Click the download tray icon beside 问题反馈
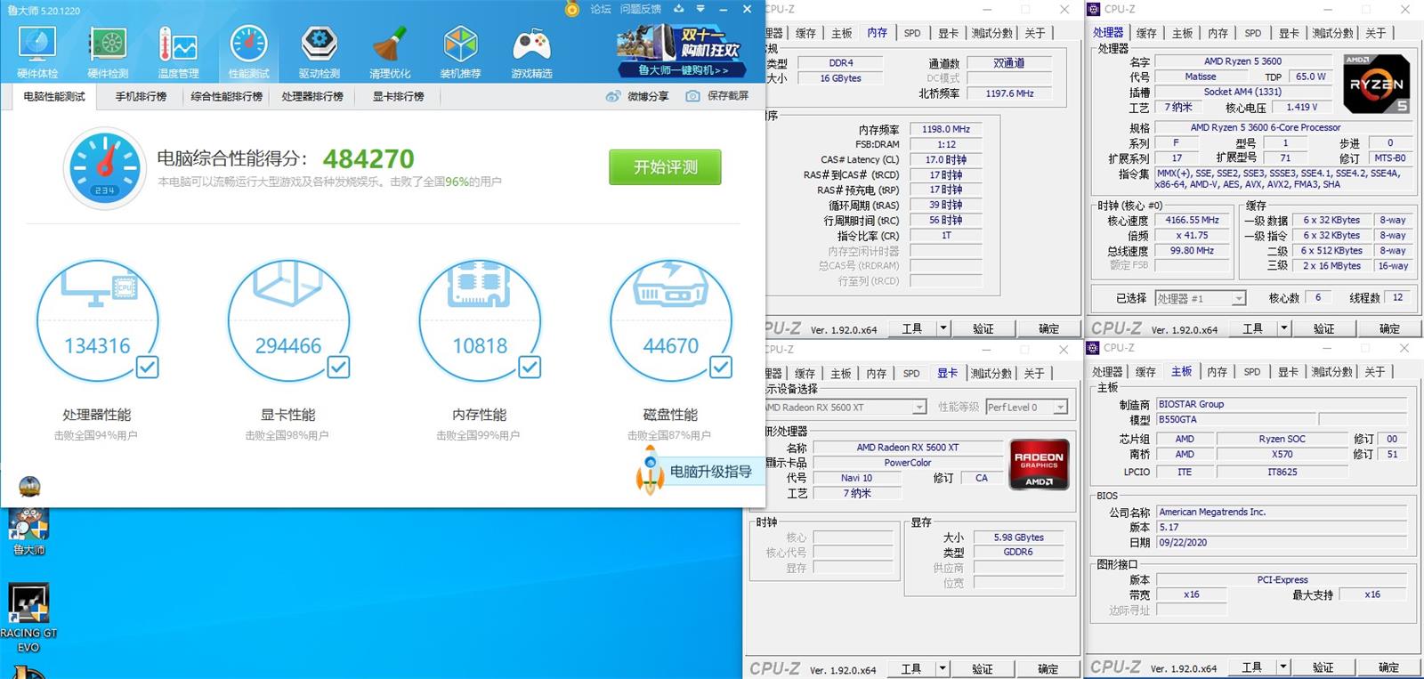1424x679 pixels. 679,9
